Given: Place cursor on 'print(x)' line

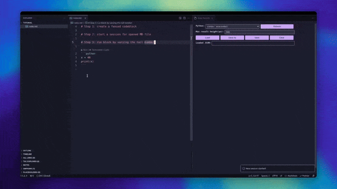Looking at the screenshot, I should [87, 61].
